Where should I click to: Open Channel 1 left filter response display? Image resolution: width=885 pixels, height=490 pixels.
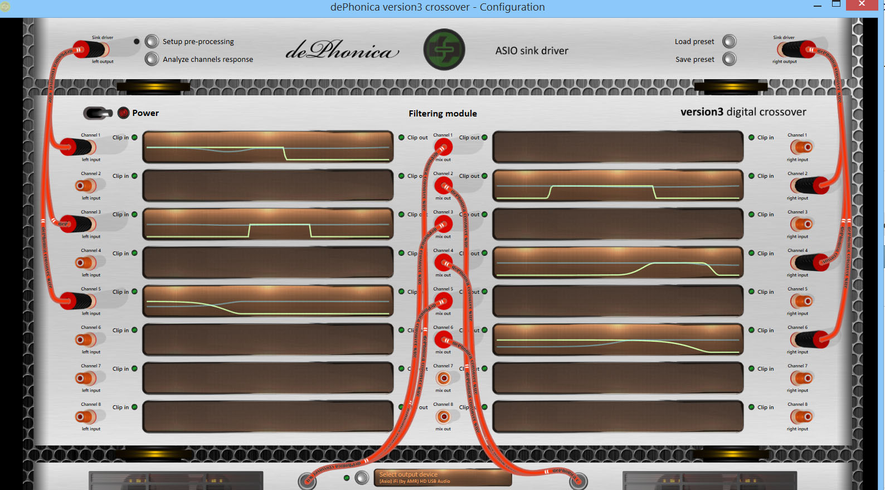tap(268, 147)
